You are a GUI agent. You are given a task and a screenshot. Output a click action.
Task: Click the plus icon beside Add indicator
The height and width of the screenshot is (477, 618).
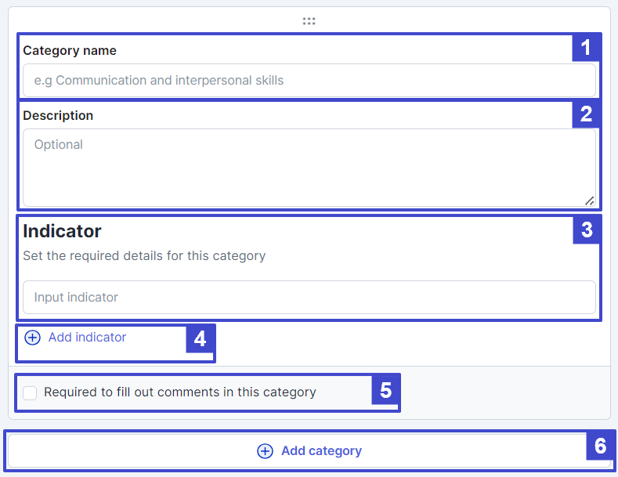click(x=32, y=338)
